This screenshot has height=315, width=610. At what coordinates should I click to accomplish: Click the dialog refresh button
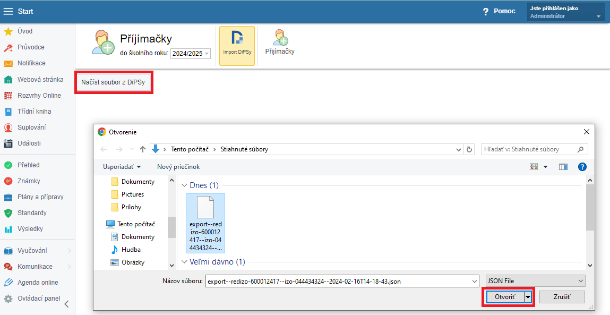pyautogui.click(x=469, y=149)
